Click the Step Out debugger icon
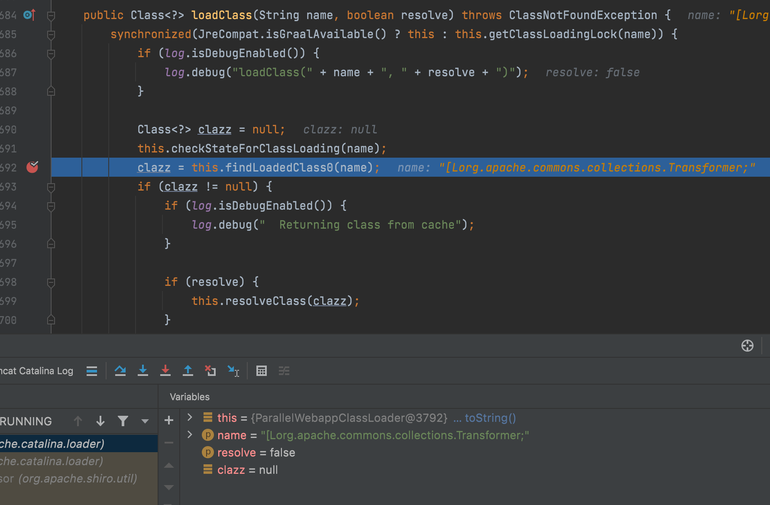 tap(188, 371)
